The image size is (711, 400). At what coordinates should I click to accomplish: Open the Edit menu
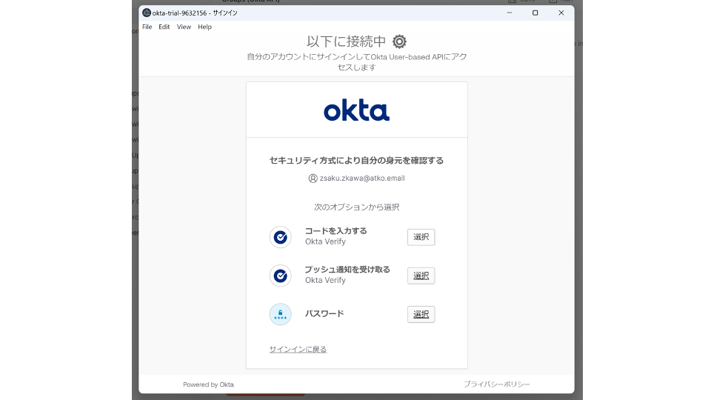click(x=164, y=27)
